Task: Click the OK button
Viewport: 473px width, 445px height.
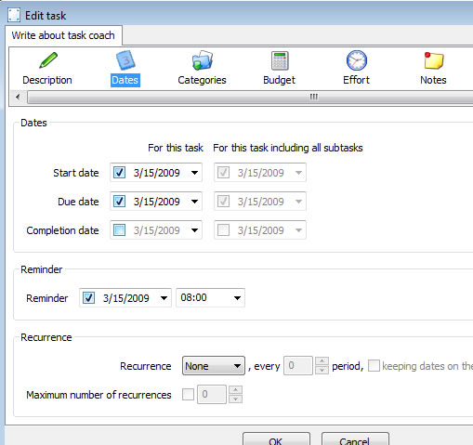Action: [276, 439]
